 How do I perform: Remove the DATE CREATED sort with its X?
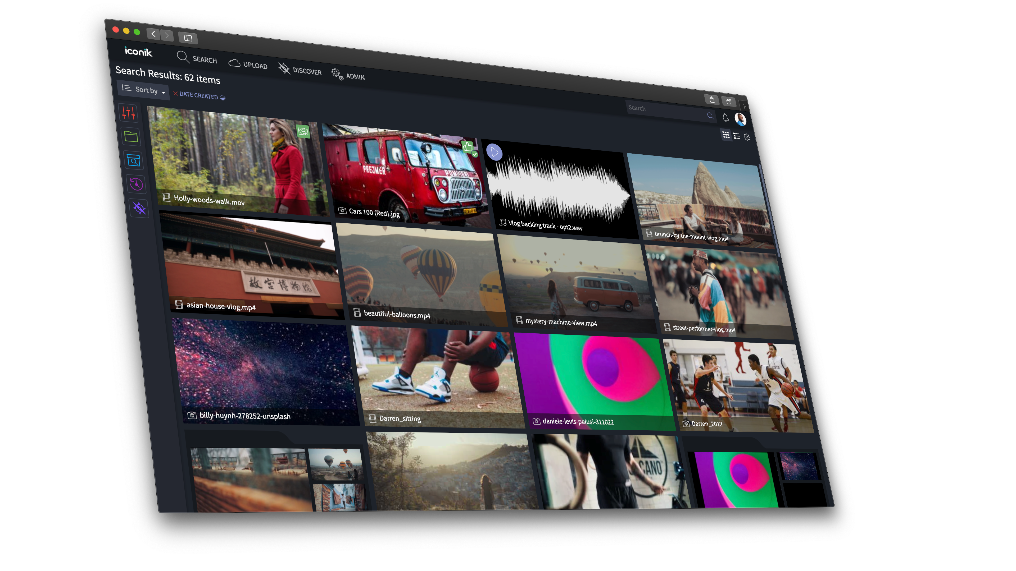tap(176, 95)
